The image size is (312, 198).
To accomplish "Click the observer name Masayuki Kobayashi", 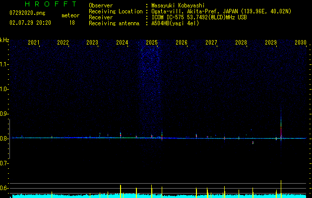I will click(x=178, y=5).
